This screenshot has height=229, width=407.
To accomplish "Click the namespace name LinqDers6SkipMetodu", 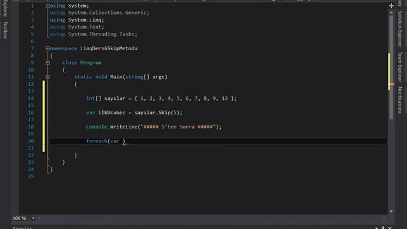I will coord(109,48).
